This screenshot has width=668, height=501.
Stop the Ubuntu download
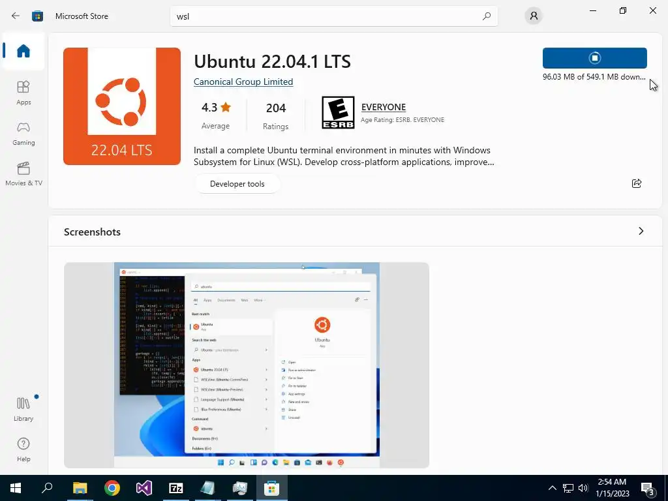[595, 58]
